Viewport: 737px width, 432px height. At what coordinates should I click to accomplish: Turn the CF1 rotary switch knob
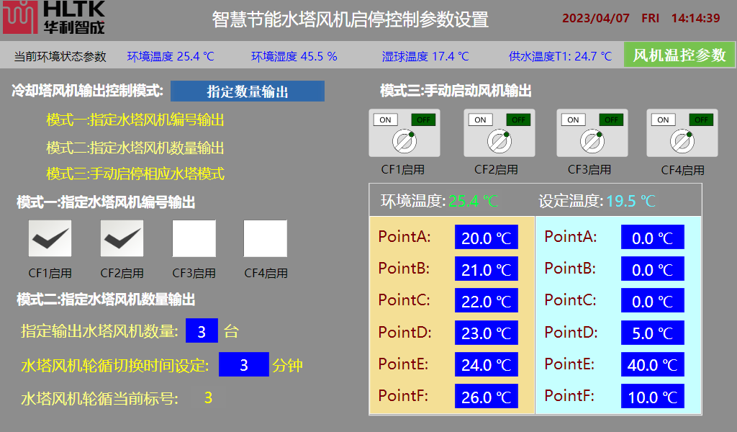coord(404,140)
